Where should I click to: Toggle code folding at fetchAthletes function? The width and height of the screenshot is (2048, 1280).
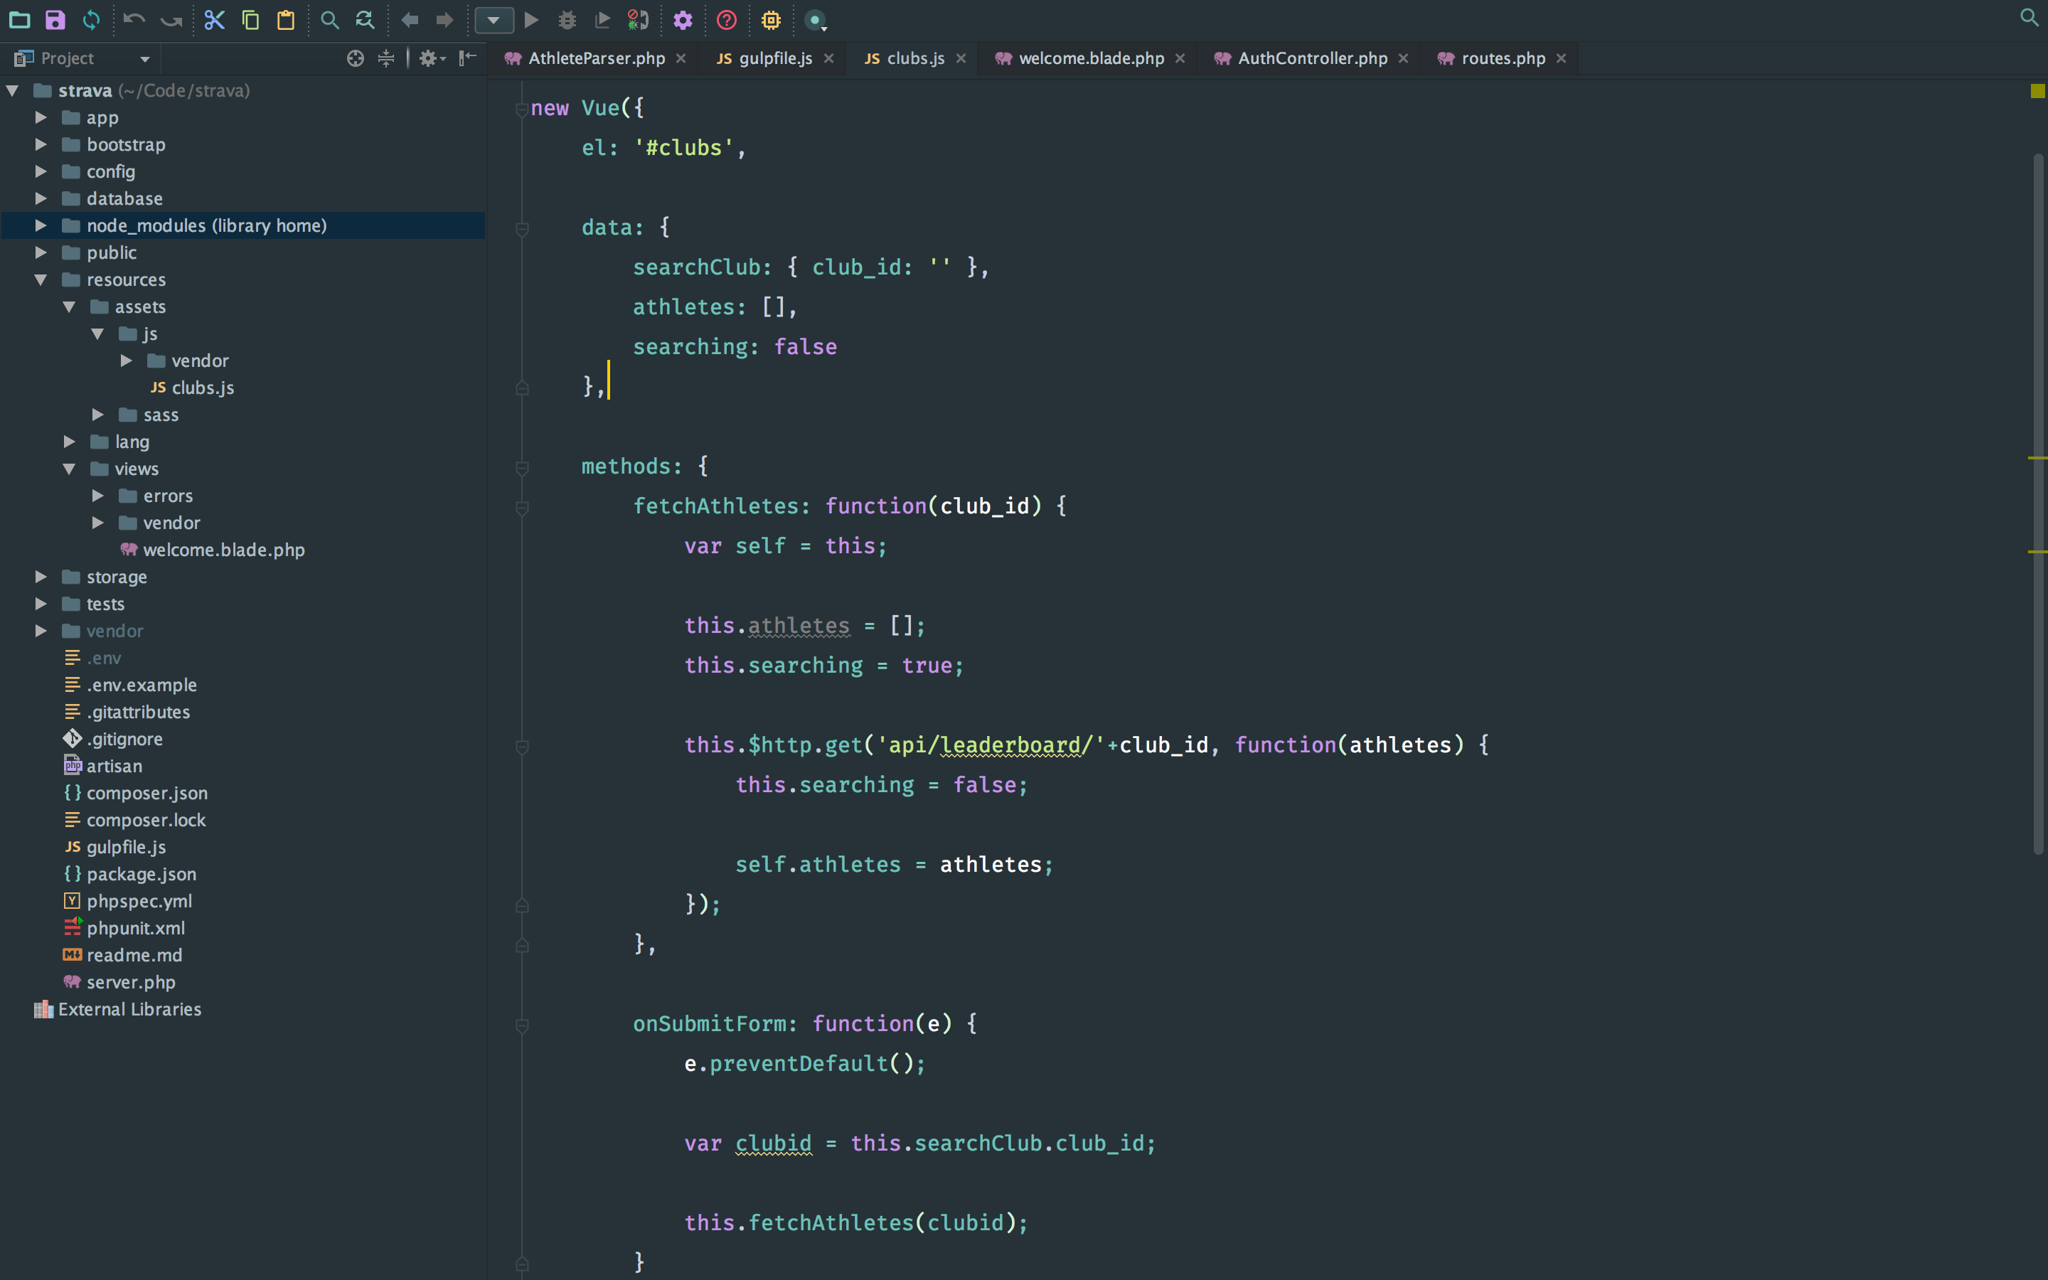[x=522, y=507]
